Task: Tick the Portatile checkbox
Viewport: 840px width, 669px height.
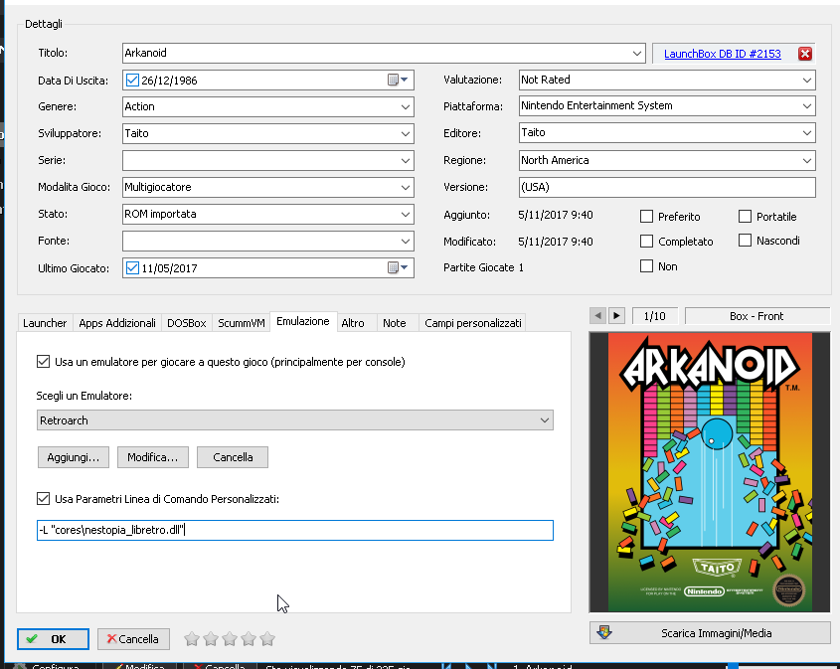Action: pos(745,217)
